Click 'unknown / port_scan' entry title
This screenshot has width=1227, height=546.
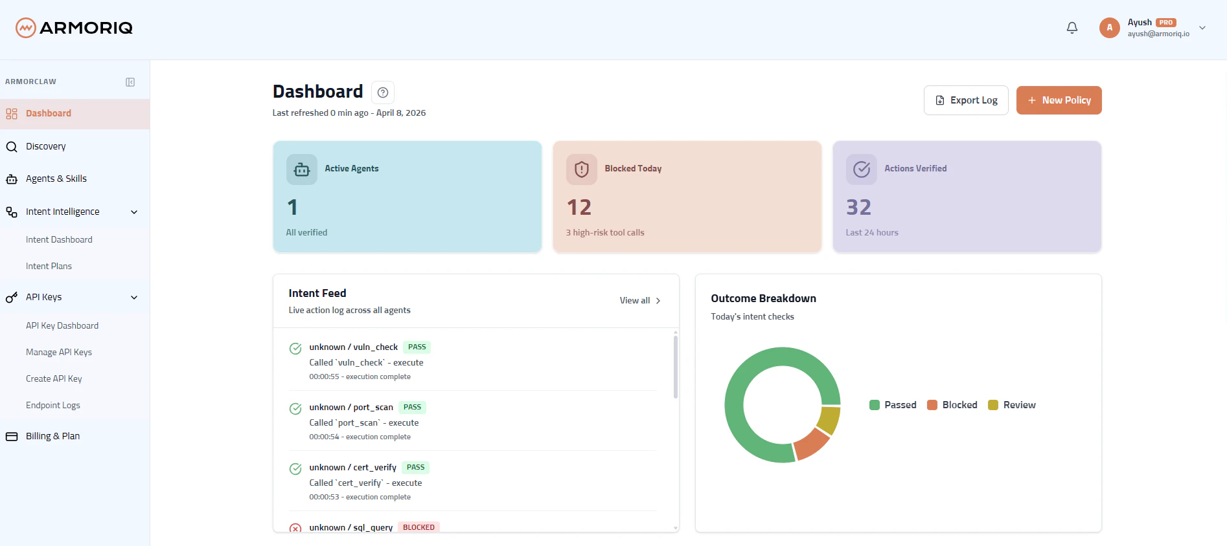click(x=351, y=408)
